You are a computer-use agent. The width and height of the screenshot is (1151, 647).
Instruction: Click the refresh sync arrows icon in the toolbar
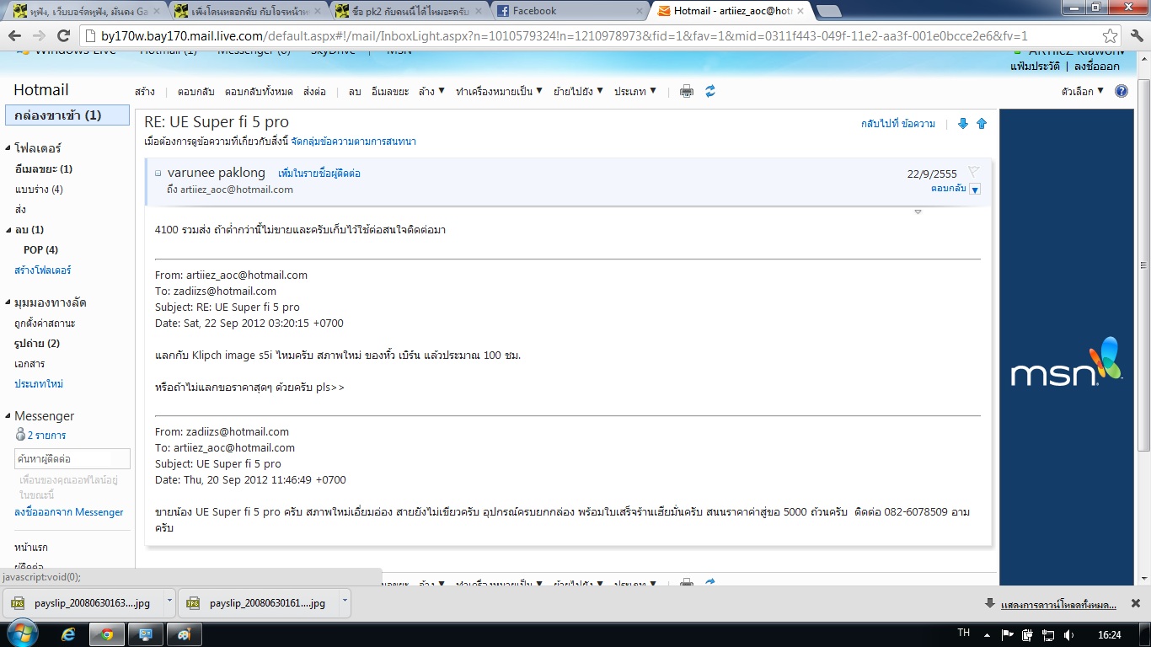click(710, 91)
